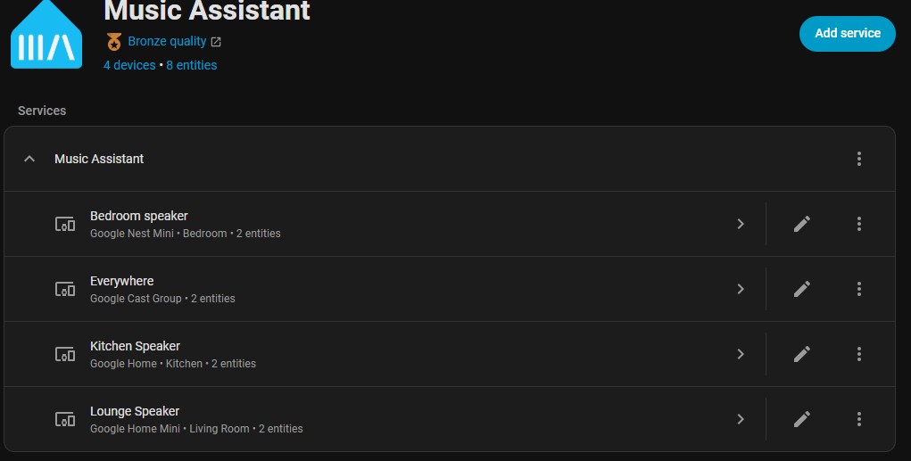Open the Bronze quality link
The width and height of the screenshot is (911, 461).
tap(168, 41)
